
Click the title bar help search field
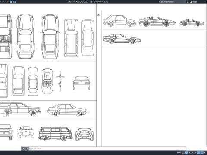pyautogui.click(x=173, y=2)
